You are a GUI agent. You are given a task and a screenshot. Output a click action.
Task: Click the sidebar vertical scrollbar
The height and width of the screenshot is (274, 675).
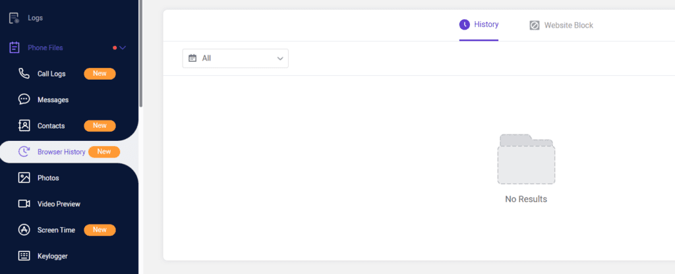(x=140, y=53)
